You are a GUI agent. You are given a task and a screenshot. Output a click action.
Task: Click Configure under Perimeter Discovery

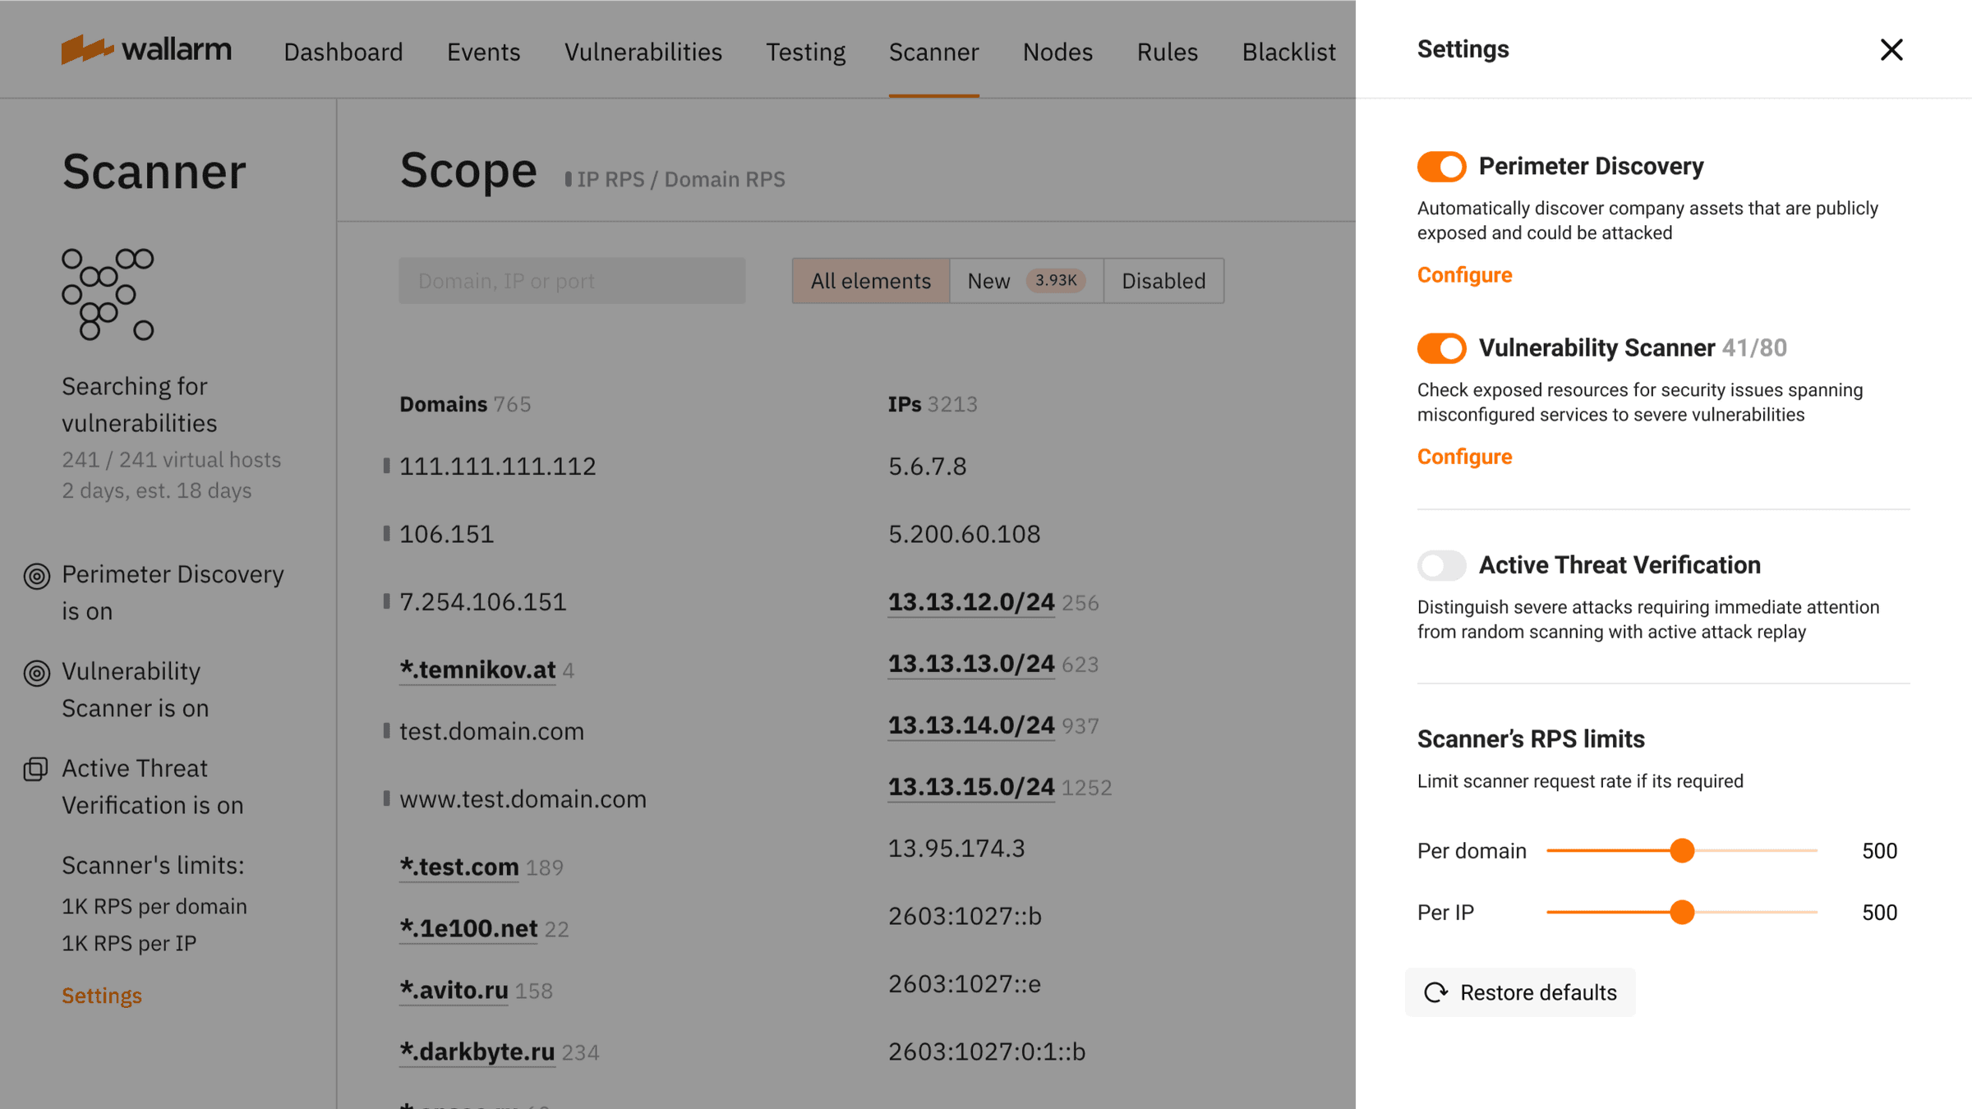(x=1464, y=275)
